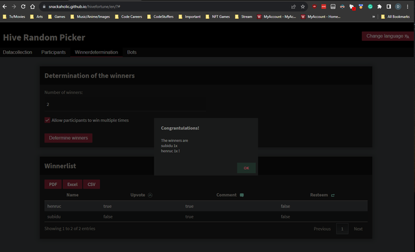Open the Tv/Movies bookmark folder

coord(14,17)
